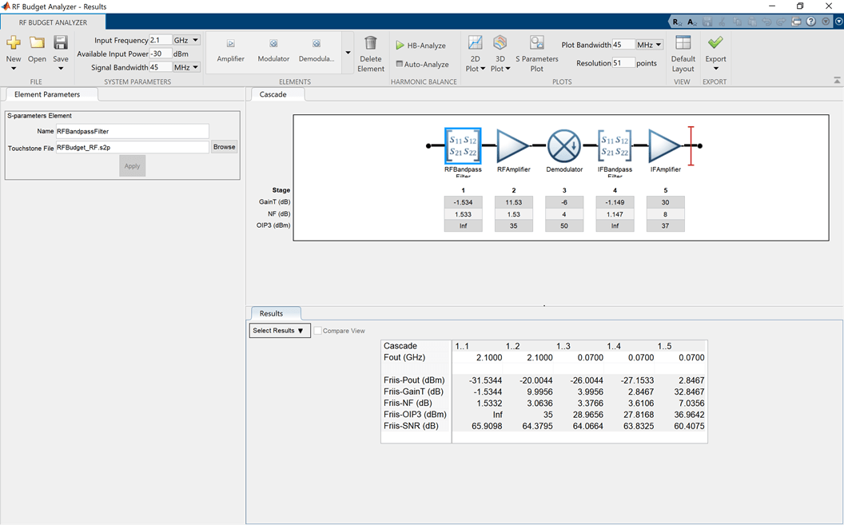Image resolution: width=844 pixels, height=525 pixels.
Task: Delete the selected element
Action: click(x=370, y=51)
